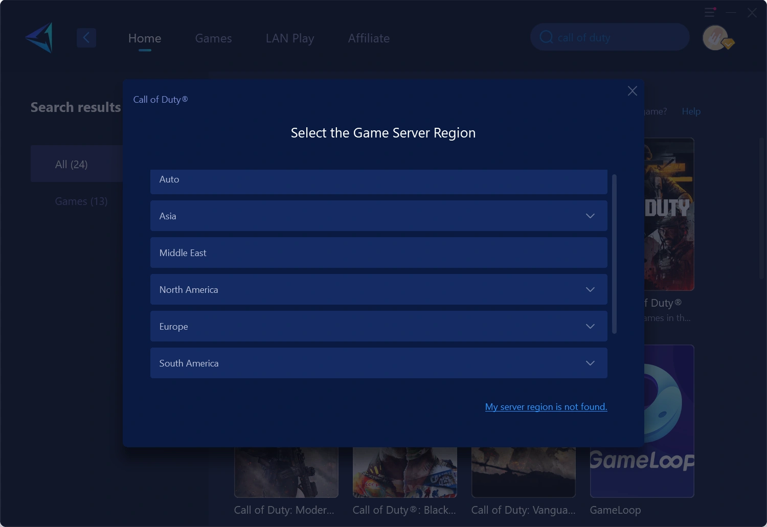The height and width of the screenshot is (527, 767).
Task: Go back with the left arrow button
Action: click(x=86, y=38)
